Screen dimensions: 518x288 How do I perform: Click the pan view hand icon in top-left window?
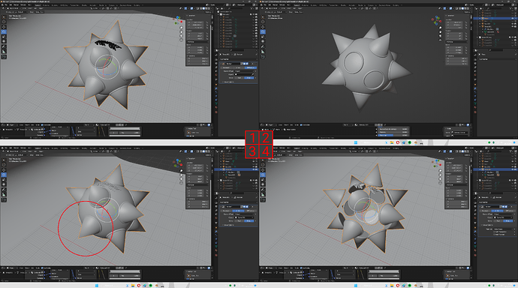pyautogui.click(x=181, y=32)
